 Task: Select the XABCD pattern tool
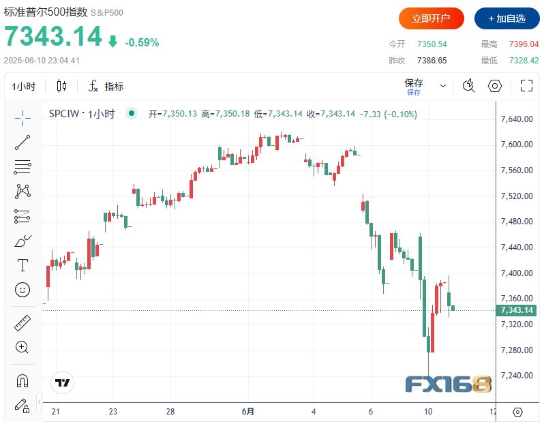pos(22,191)
